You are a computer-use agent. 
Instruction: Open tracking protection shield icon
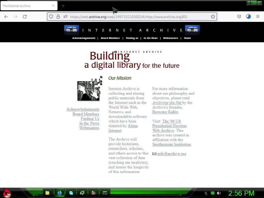coord(51,16)
